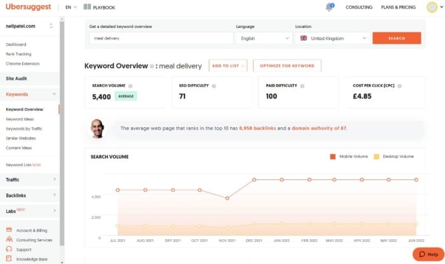Open the Playbook book icon

pos(87,7)
